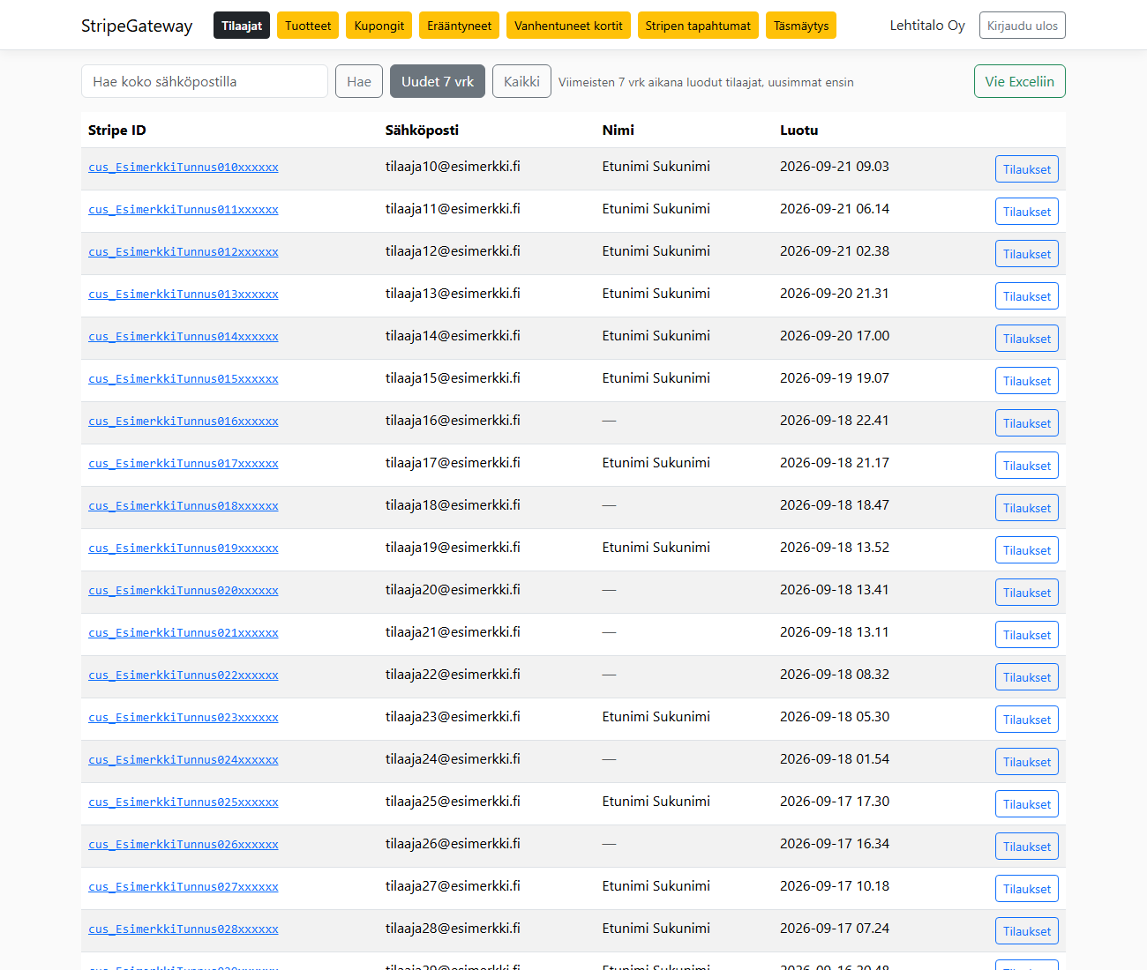Open Tilaukset for tilaaja14@esimerkki.fi

tap(1027, 339)
